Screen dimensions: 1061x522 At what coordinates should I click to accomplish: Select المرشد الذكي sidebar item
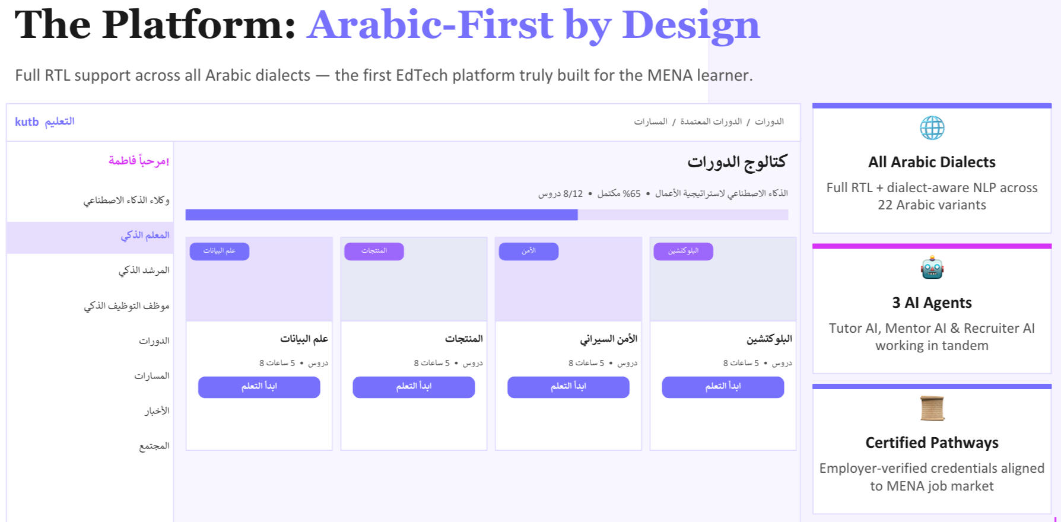pyautogui.click(x=144, y=270)
